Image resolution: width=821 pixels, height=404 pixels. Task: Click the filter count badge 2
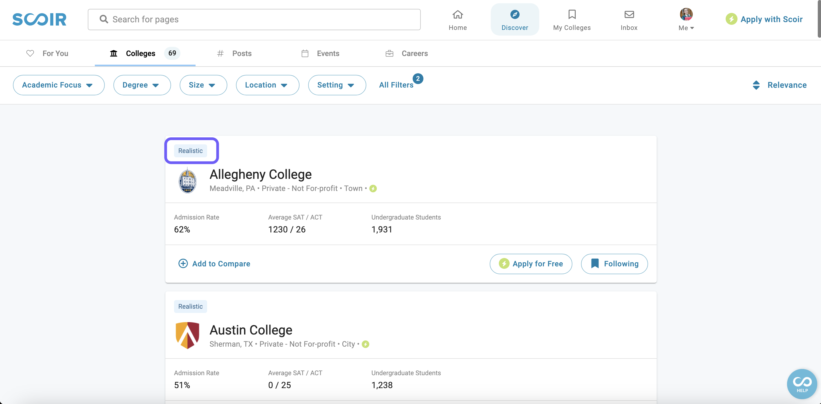pyautogui.click(x=418, y=78)
